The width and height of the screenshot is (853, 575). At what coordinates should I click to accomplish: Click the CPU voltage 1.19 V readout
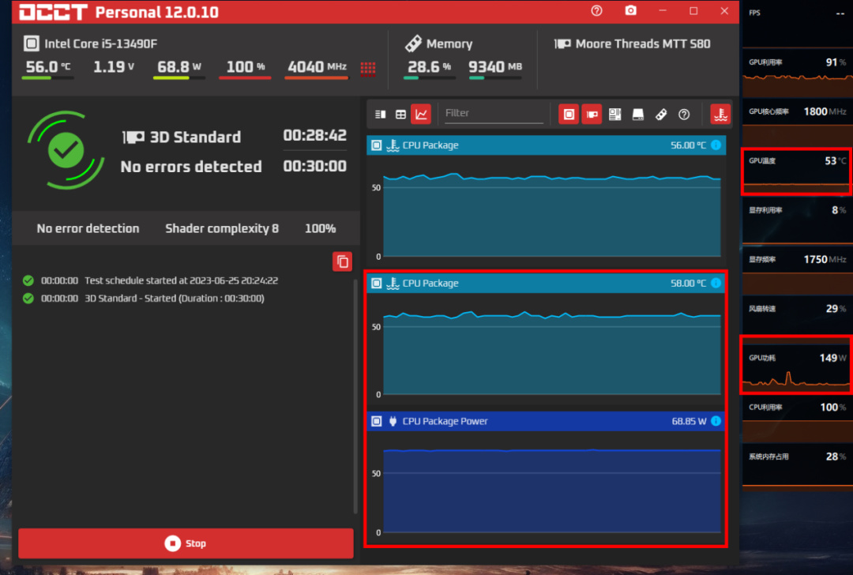tap(114, 67)
